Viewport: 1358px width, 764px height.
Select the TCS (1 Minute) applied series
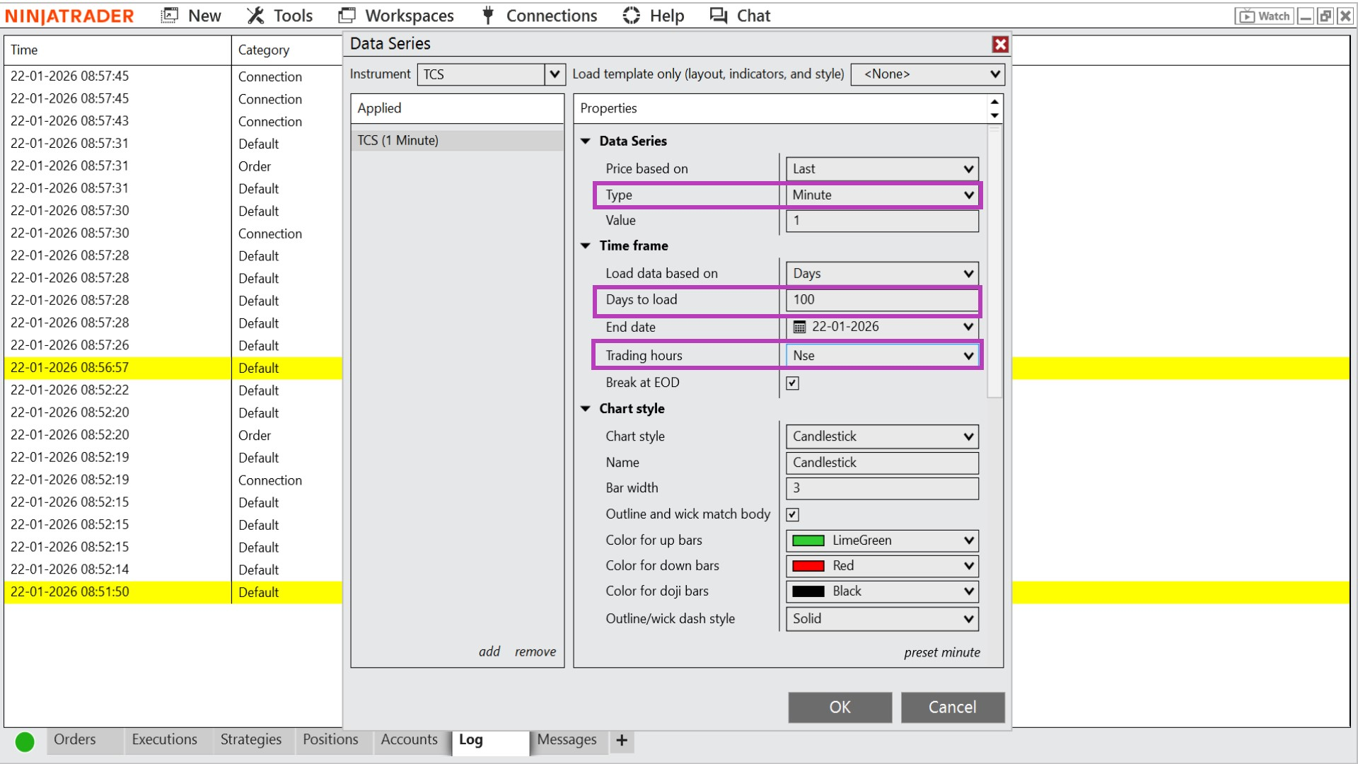pyautogui.click(x=457, y=140)
